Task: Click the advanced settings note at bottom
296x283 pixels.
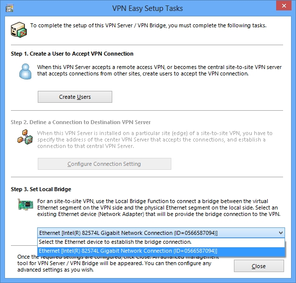Action: pos(118,263)
